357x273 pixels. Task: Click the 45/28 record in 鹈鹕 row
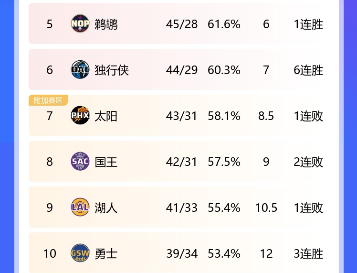(182, 24)
